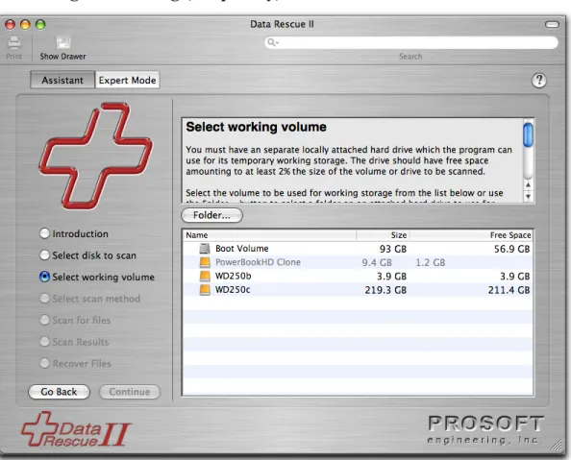Select the WD250b row name
The height and width of the screenshot is (460, 571).
coord(233,277)
